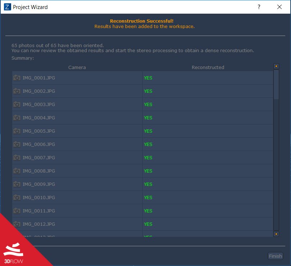
Task: Click the scrollbar up arrow button
Action: point(276,66)
